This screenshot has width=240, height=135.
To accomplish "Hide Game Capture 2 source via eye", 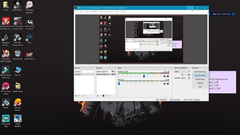I will [112, 72].
